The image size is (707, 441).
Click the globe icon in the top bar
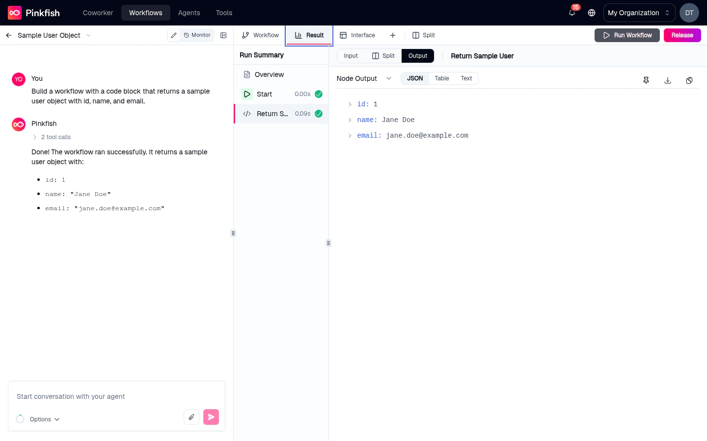click(x=592, y=13)
